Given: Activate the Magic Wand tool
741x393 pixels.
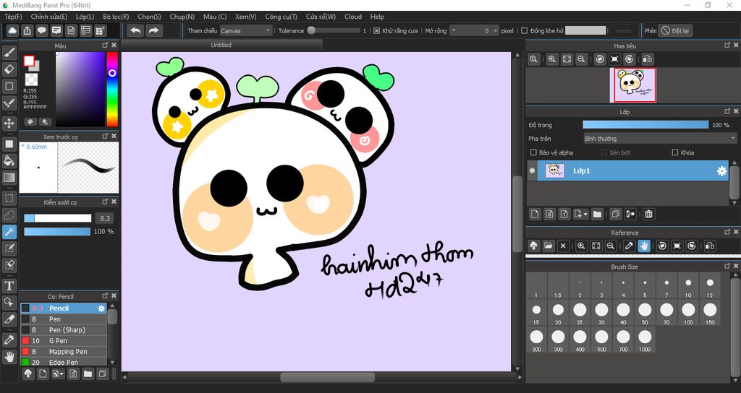Looking at the screenshot, I should (x=9, y=232).
